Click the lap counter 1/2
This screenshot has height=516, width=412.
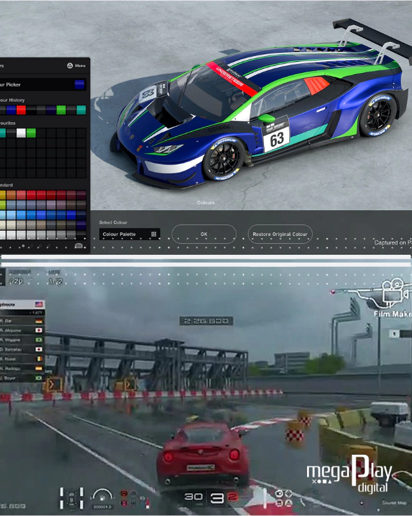55,281
